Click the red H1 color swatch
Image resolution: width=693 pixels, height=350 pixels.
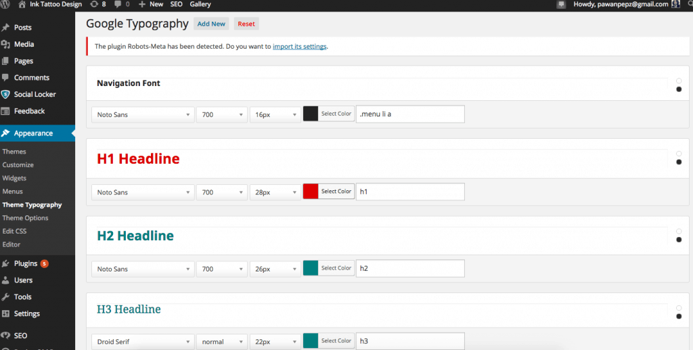311,192
